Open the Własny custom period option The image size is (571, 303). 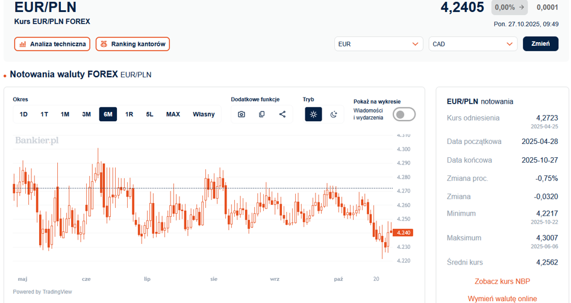click(x=204, y=114)
